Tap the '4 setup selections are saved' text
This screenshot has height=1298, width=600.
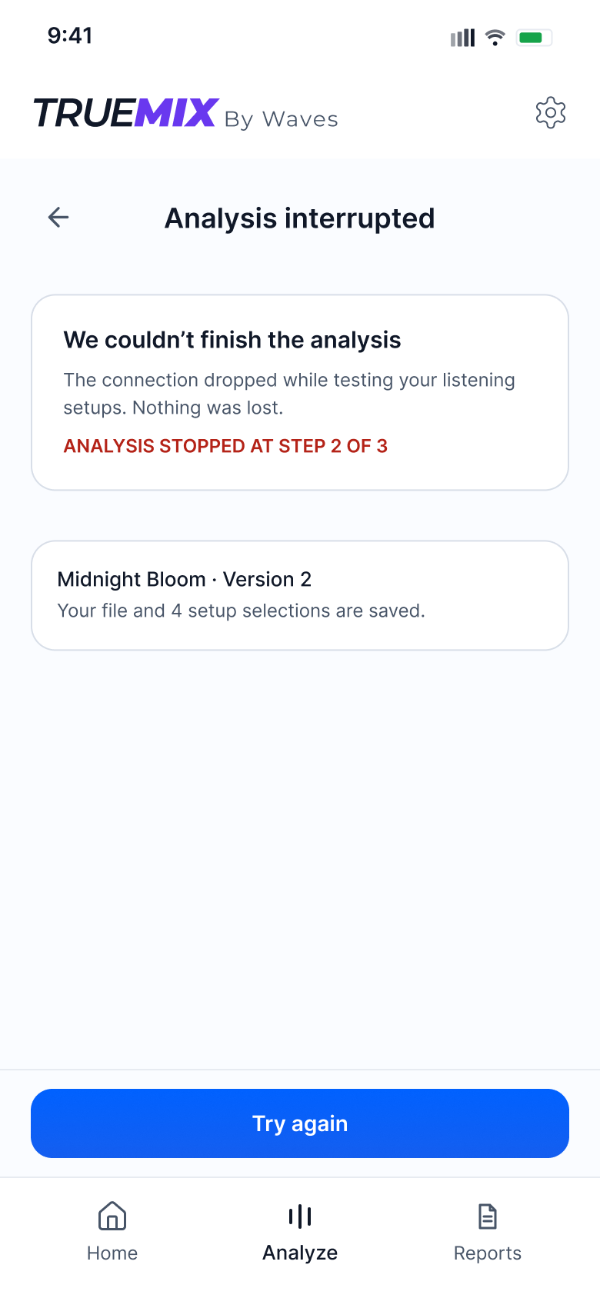pos(298,611)
